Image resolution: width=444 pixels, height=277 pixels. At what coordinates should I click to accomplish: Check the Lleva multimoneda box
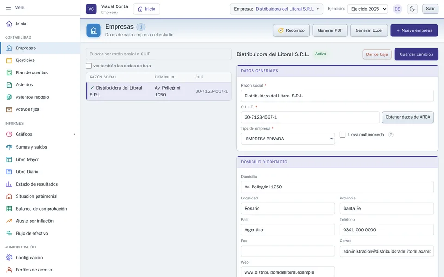coord(343,135)
